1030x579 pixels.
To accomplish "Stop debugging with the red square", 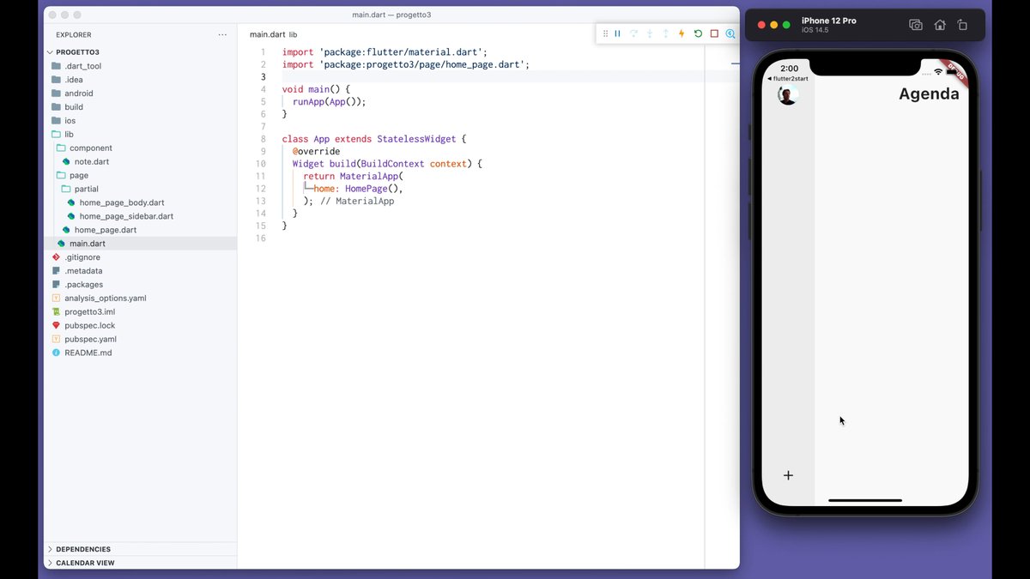I will click(714, 33).
